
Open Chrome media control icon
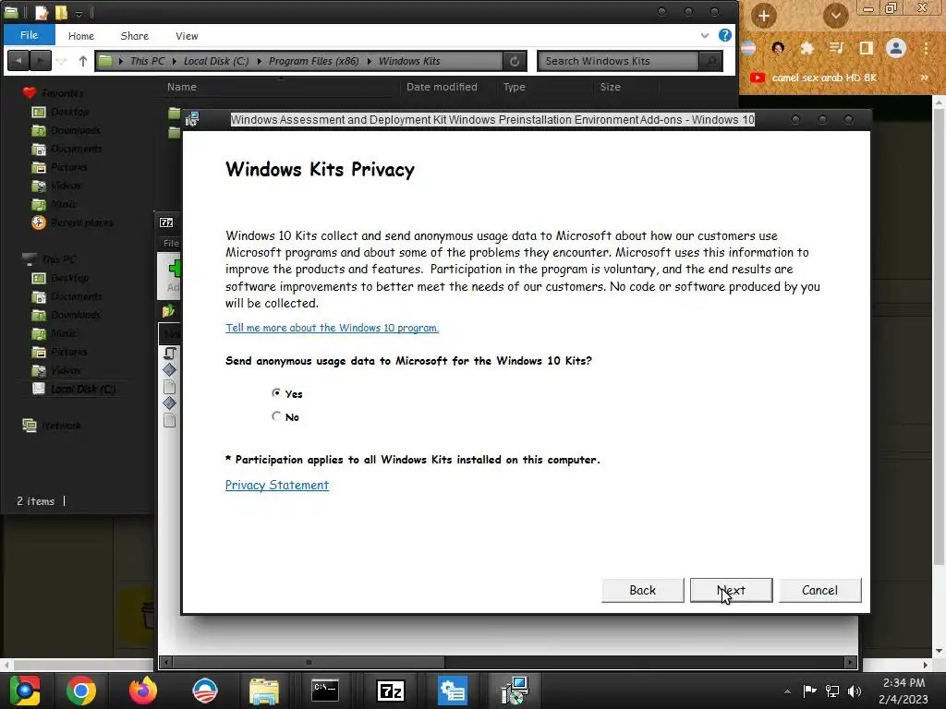coord(836,48)
